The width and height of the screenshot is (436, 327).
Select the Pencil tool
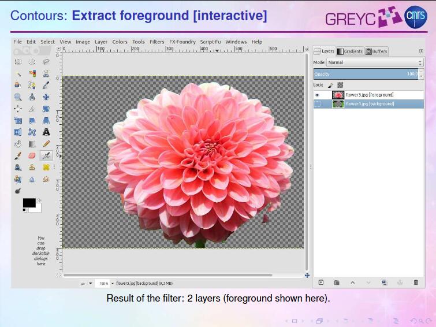(46, 144)
